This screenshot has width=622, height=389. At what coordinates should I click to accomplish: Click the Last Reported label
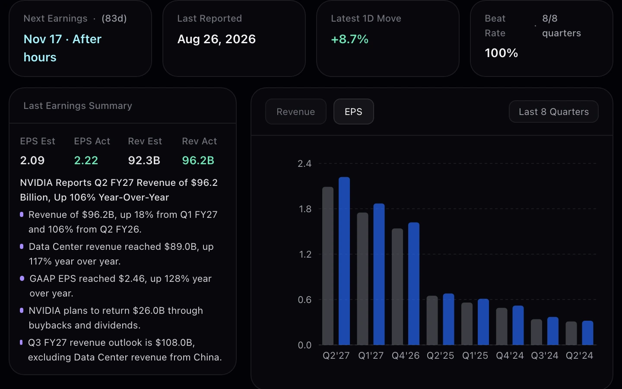[209, 18]
